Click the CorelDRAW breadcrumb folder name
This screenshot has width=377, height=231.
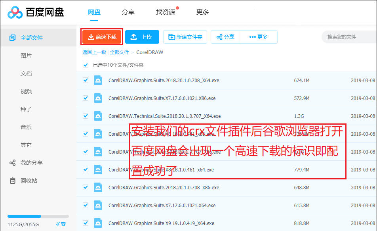(150, 52)
